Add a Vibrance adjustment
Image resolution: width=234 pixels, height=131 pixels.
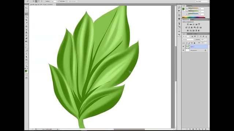199,24
